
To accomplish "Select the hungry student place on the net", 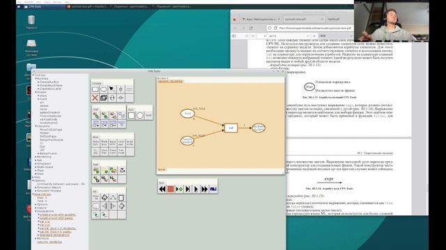I will (x=187, y=140).
